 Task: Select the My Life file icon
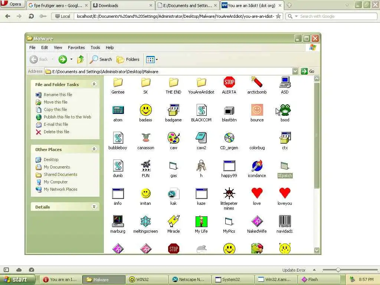point(202,222)
